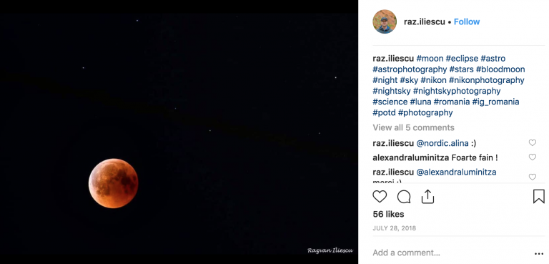Open the three-dot more options menu

click(x=539, y=254)
